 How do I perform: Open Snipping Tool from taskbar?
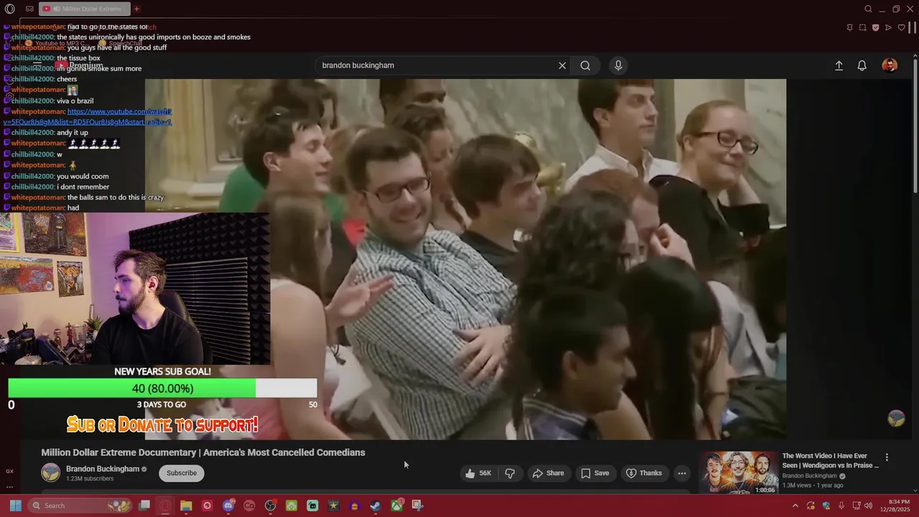point(417,506)
